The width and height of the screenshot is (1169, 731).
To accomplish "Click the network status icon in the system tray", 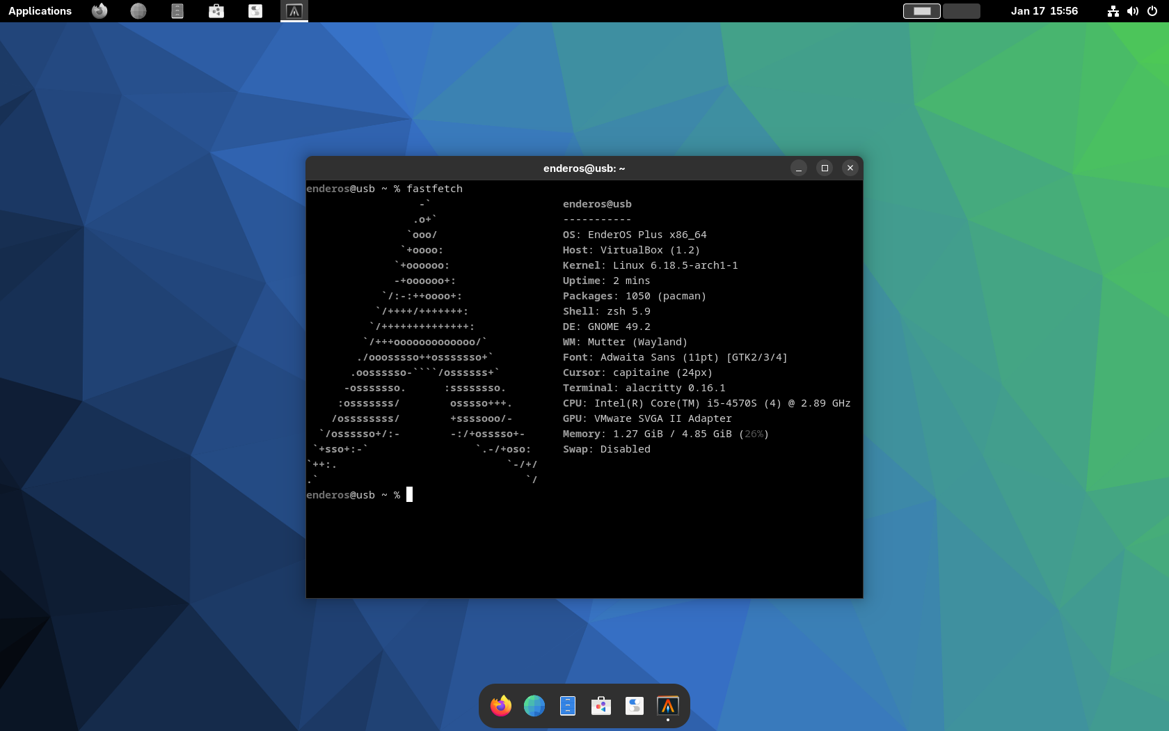I will [x=1113, y=11].
